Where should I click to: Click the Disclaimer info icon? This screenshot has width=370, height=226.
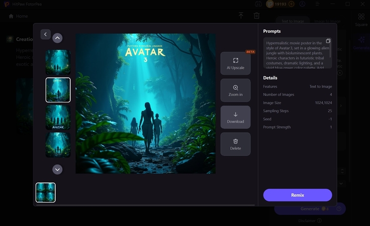pyautogui.click(x=319, y=221)
